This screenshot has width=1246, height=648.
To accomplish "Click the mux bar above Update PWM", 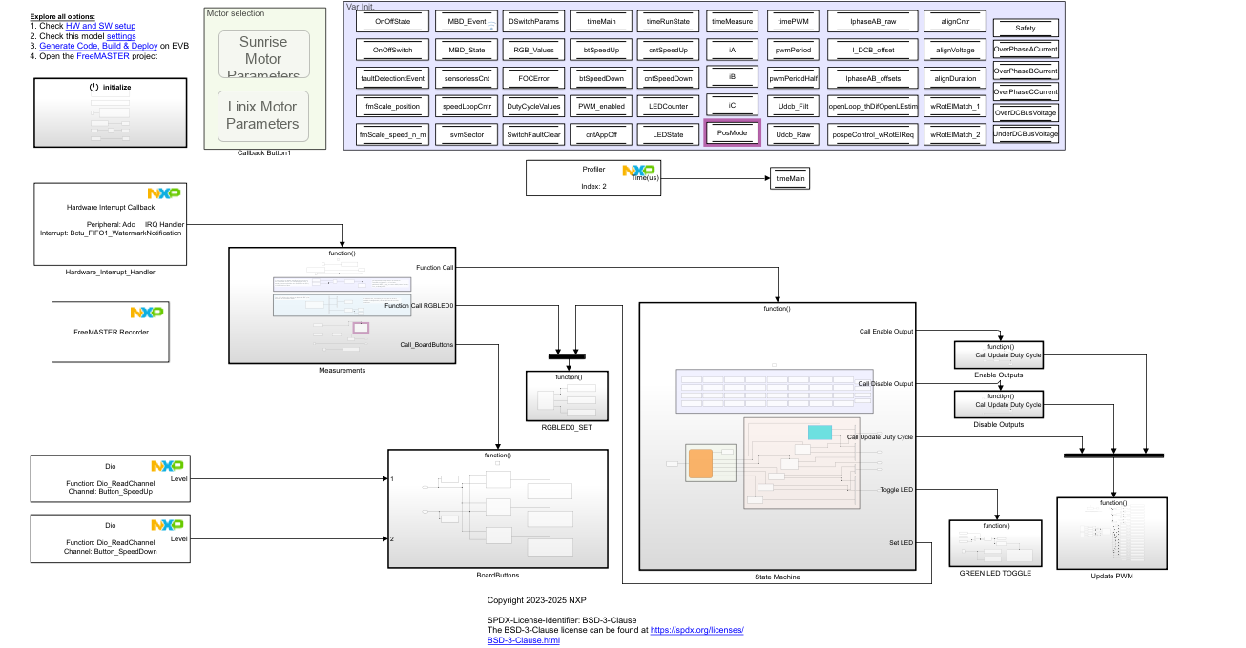I will click(x=1113, y=456).
